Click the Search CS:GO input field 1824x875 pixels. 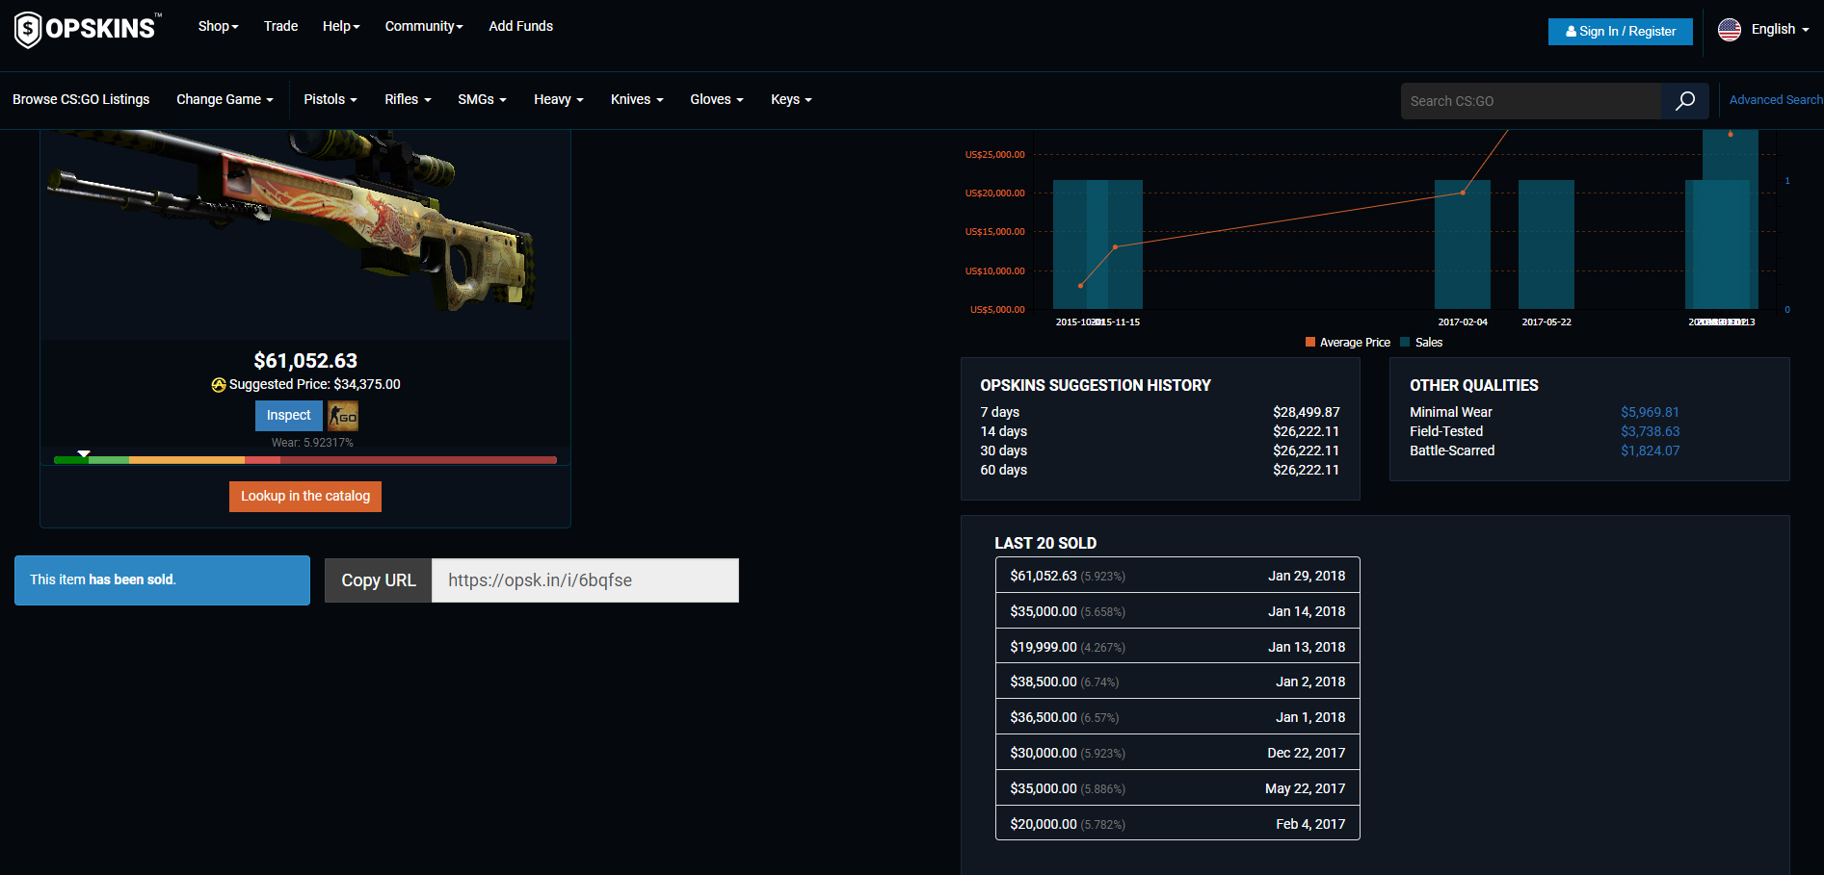(x=1531, y=101)
